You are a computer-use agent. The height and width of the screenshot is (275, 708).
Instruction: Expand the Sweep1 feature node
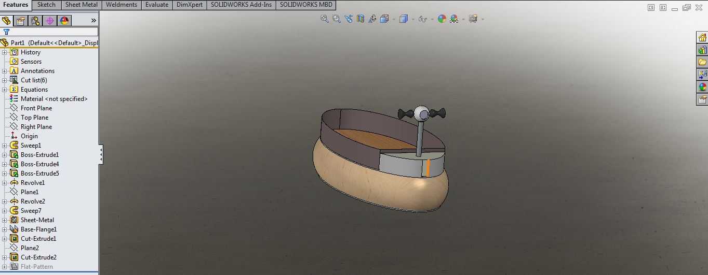(5, 146)
